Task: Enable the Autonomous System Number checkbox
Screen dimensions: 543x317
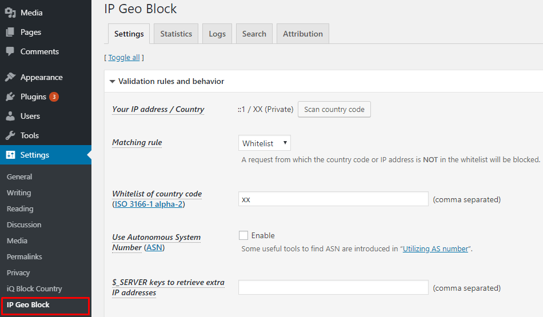Action: [x=243, y=235]
